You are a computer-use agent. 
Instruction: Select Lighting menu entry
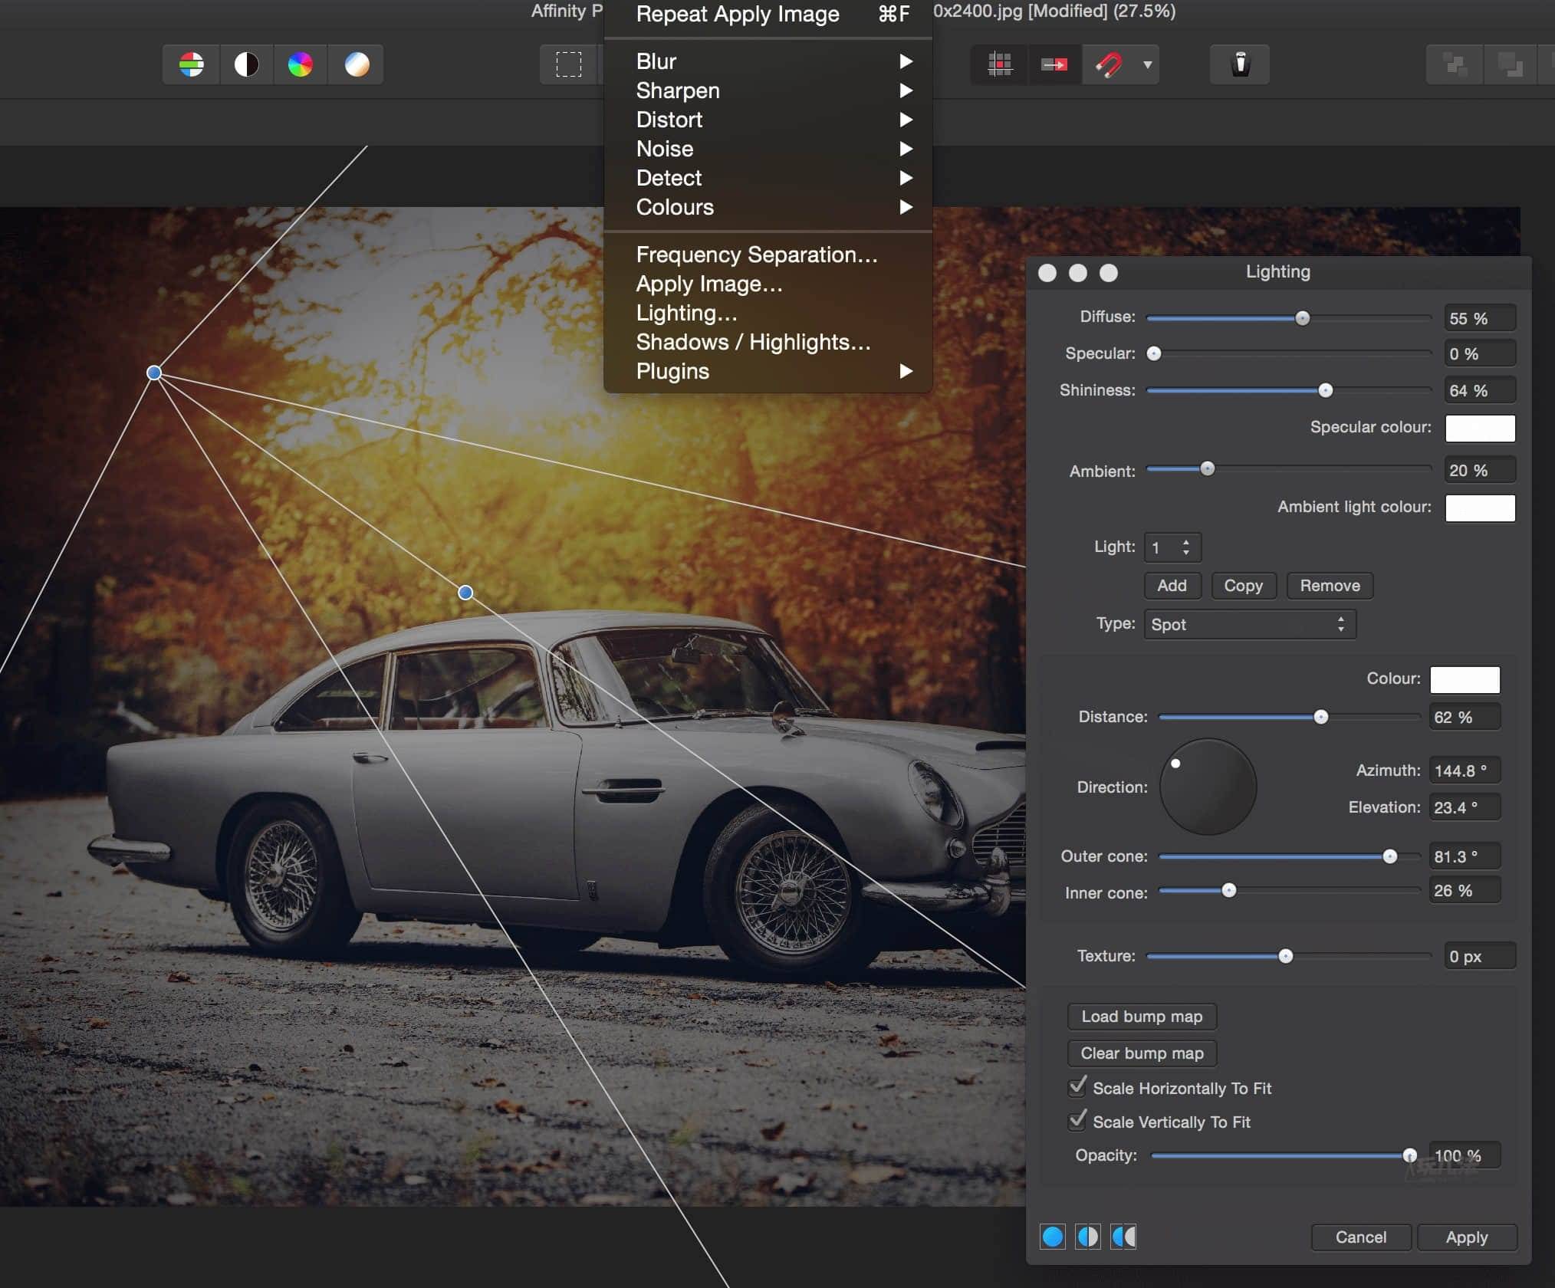[x=768, y=313]
